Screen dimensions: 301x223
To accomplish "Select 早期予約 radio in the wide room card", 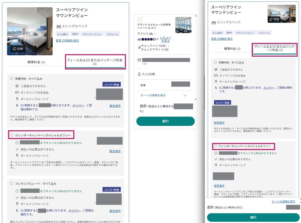I will tap(12, 79).
